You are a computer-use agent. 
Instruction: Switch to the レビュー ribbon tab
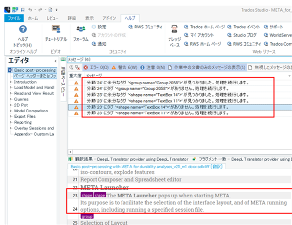tap(52, 18)
